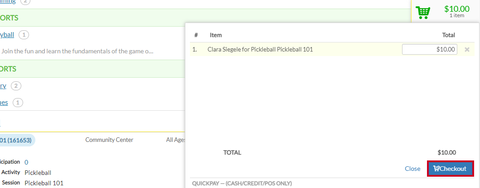
Task: Click the count badge beside 'ry' link
Action: tap(16, 86)
